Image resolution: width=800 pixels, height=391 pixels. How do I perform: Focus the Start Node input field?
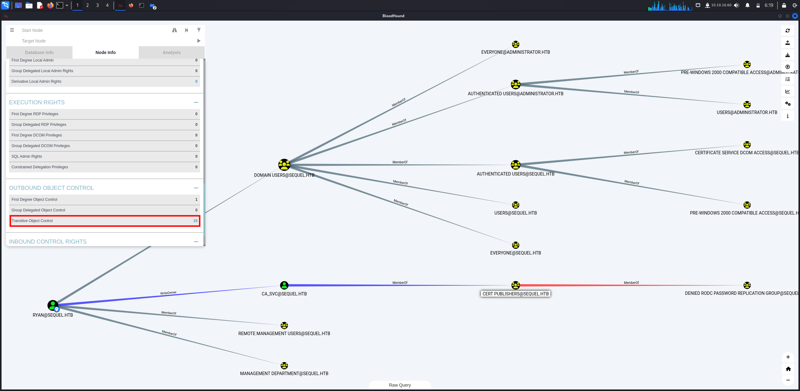94,30
